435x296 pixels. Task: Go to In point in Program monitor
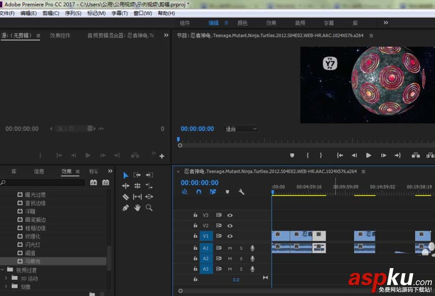(x=339, y=155)
